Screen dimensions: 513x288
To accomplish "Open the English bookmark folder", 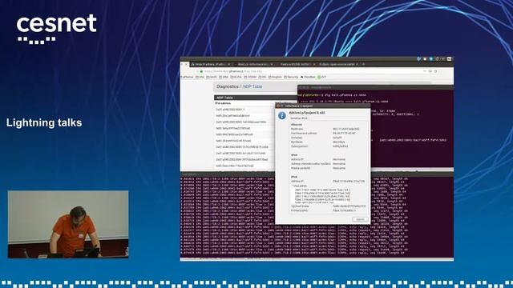I will (275, 77).
